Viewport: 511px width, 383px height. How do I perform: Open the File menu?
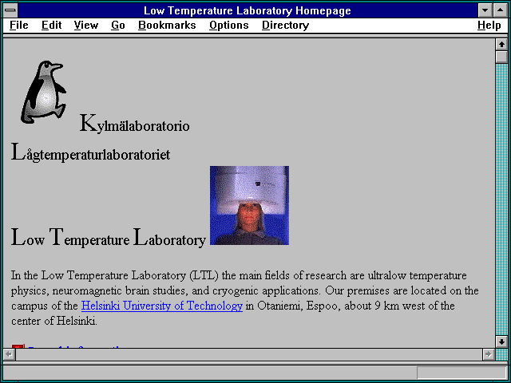click(x=19, y=25)
